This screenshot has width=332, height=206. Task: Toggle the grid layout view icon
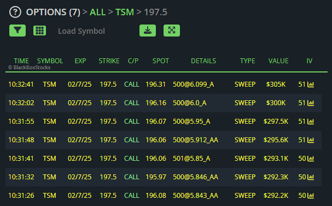point(39,31)
